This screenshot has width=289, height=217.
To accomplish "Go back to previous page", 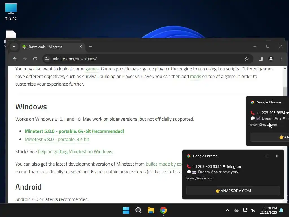I will [15, 59].
